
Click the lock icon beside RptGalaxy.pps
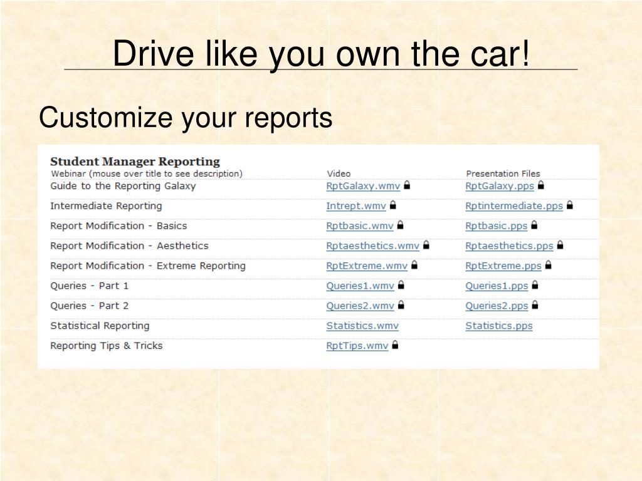[541, 185]
